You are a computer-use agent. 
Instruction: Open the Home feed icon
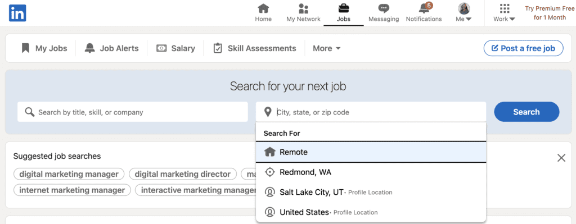click(263, 8)
